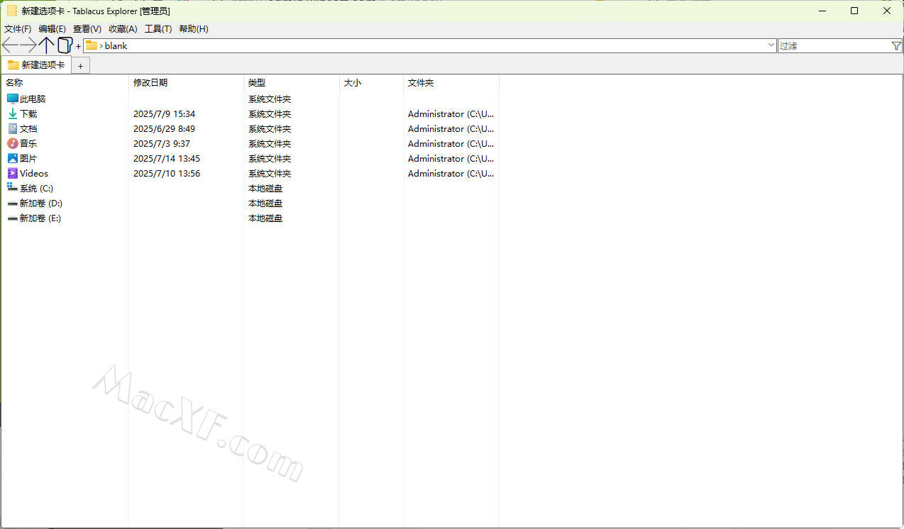Select the Videos folder name
The height and width of the screenshot is (529, 904).
[34, 174]
